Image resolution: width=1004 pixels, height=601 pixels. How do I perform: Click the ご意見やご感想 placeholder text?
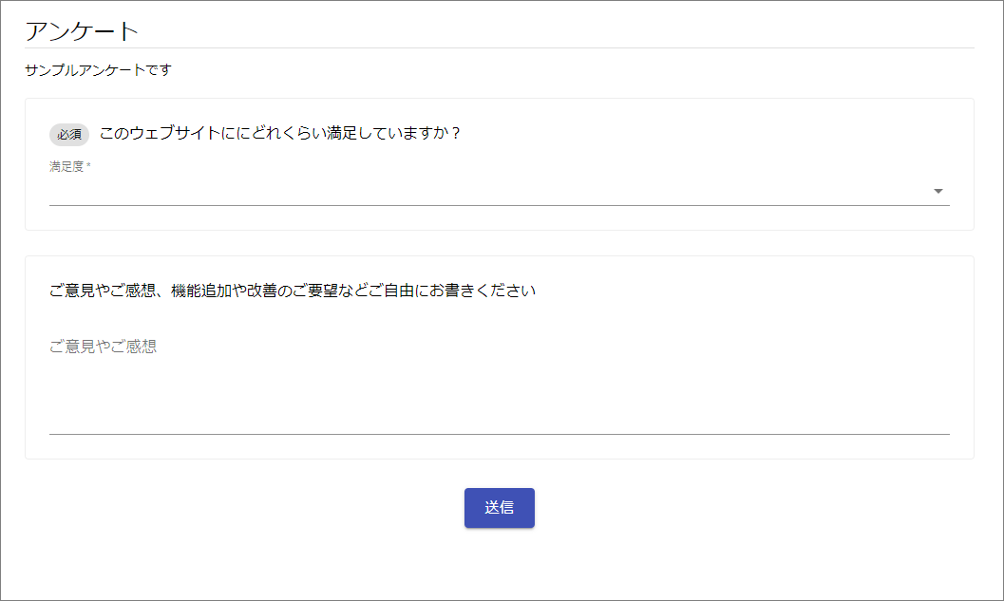point(104,346)
